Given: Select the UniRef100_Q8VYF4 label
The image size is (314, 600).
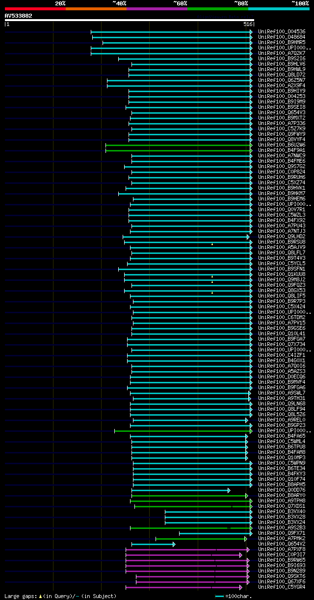Looking at the screenshot, I should tap(282, 140).
